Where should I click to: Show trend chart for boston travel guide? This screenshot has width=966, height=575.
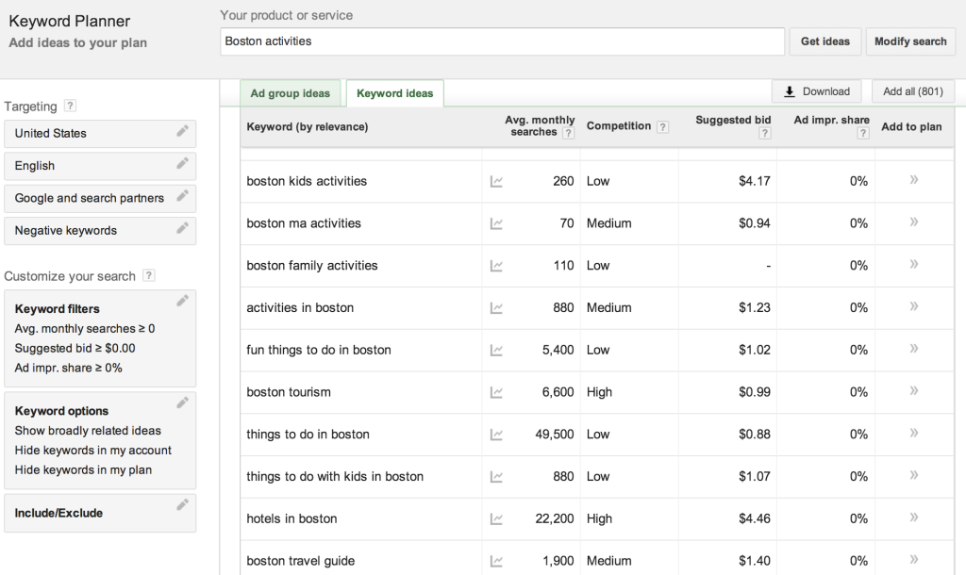(x=496, y=562)
